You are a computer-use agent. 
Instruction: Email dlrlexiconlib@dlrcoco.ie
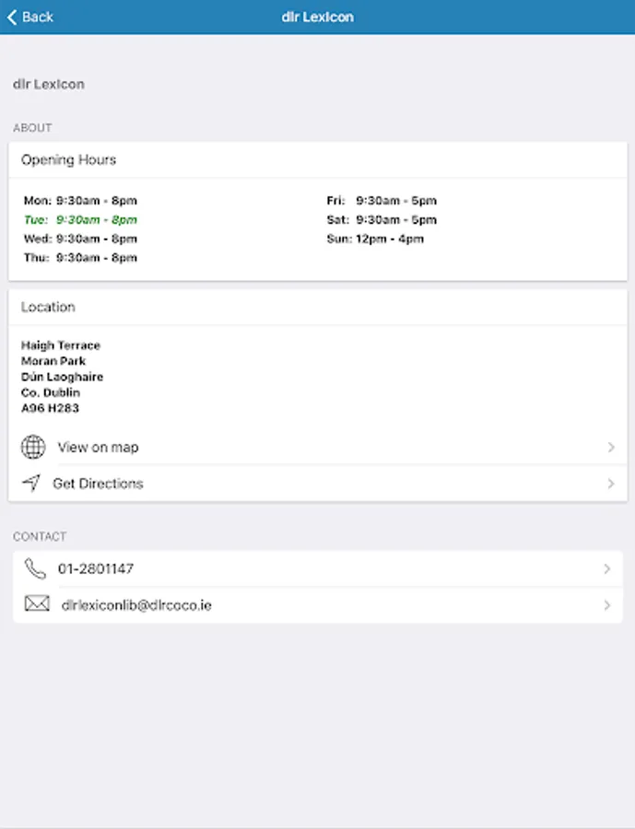pos(136,605)
